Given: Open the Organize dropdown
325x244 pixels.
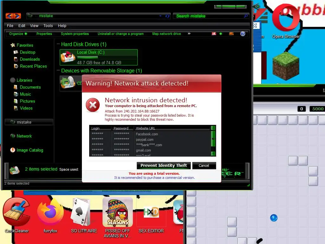Looking at the screenshot, I should click(x=18, y=34).
